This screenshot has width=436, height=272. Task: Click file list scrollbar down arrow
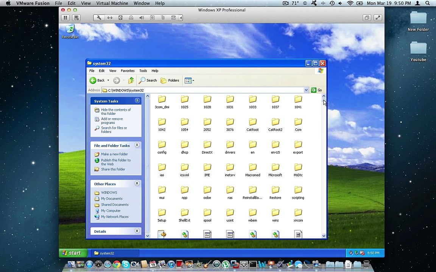(324, 236)
